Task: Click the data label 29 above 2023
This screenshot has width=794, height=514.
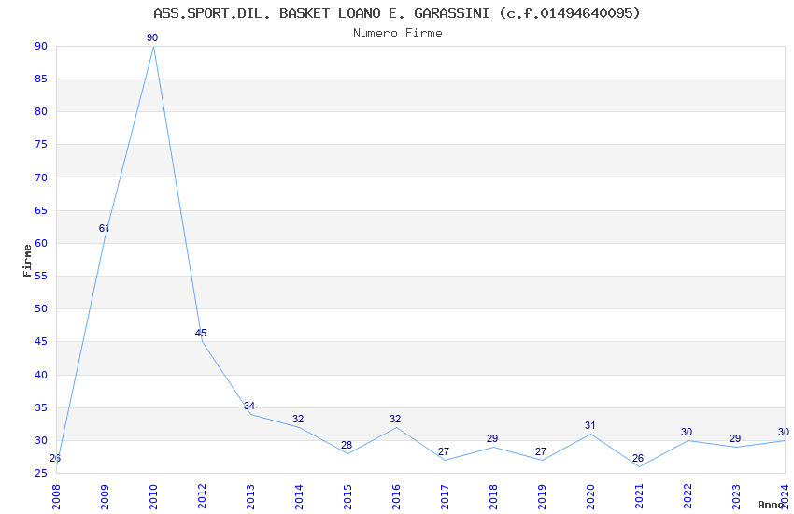Action: [735, 438]
